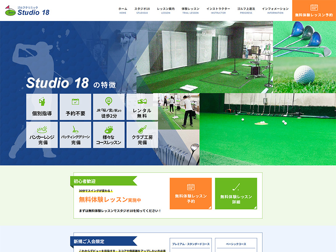
Task: Click the photo of people practicing swings
Action: click(179, 111)
